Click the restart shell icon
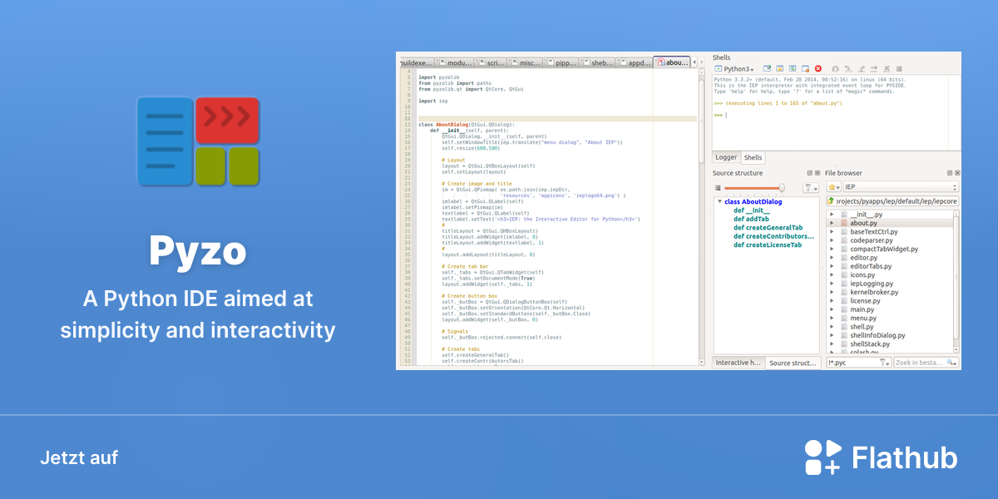Screen dimensions: 998x499 pos(793,68)
